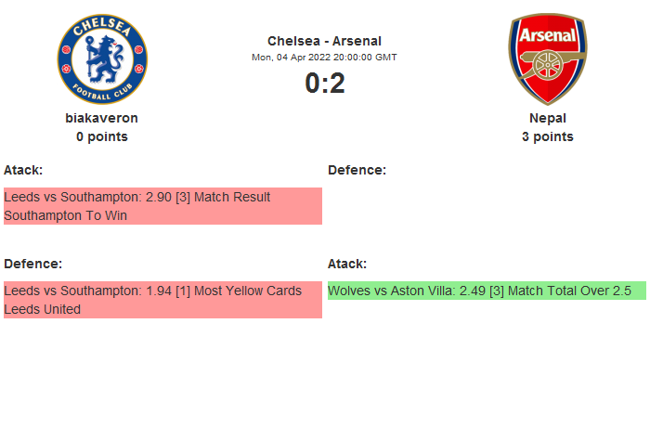Image resolution: width=650 pixels, height=427 pixels.
Task: Select the Atack heading under biakaveron
Action: (23, 170)
